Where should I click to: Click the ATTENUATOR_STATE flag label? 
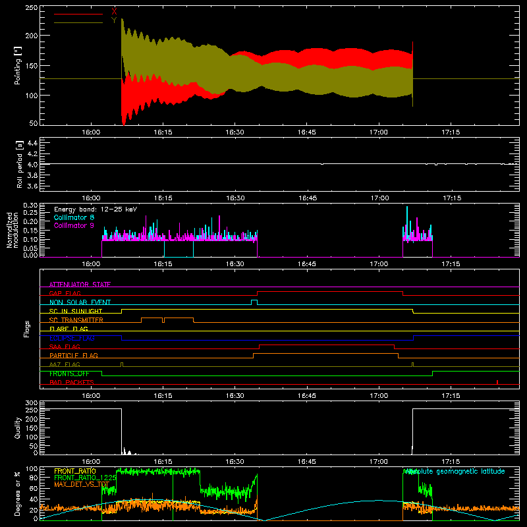pos(80,285)
